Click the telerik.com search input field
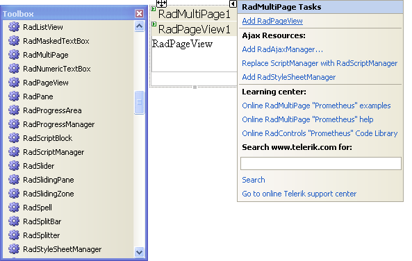 point(321,164)
